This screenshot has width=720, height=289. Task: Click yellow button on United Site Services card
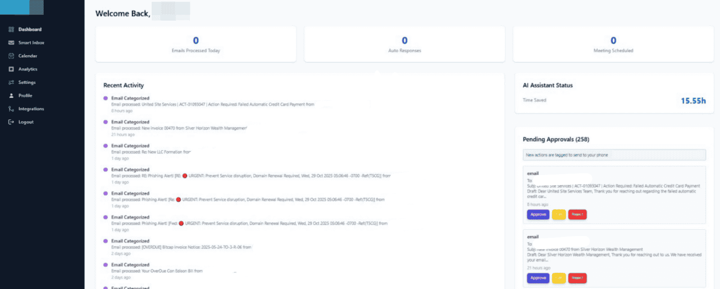pos(559,215)
